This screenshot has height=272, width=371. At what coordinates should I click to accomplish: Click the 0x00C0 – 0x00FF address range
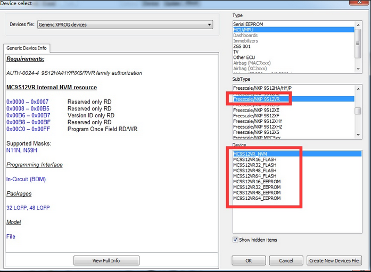tap(28, 129)
